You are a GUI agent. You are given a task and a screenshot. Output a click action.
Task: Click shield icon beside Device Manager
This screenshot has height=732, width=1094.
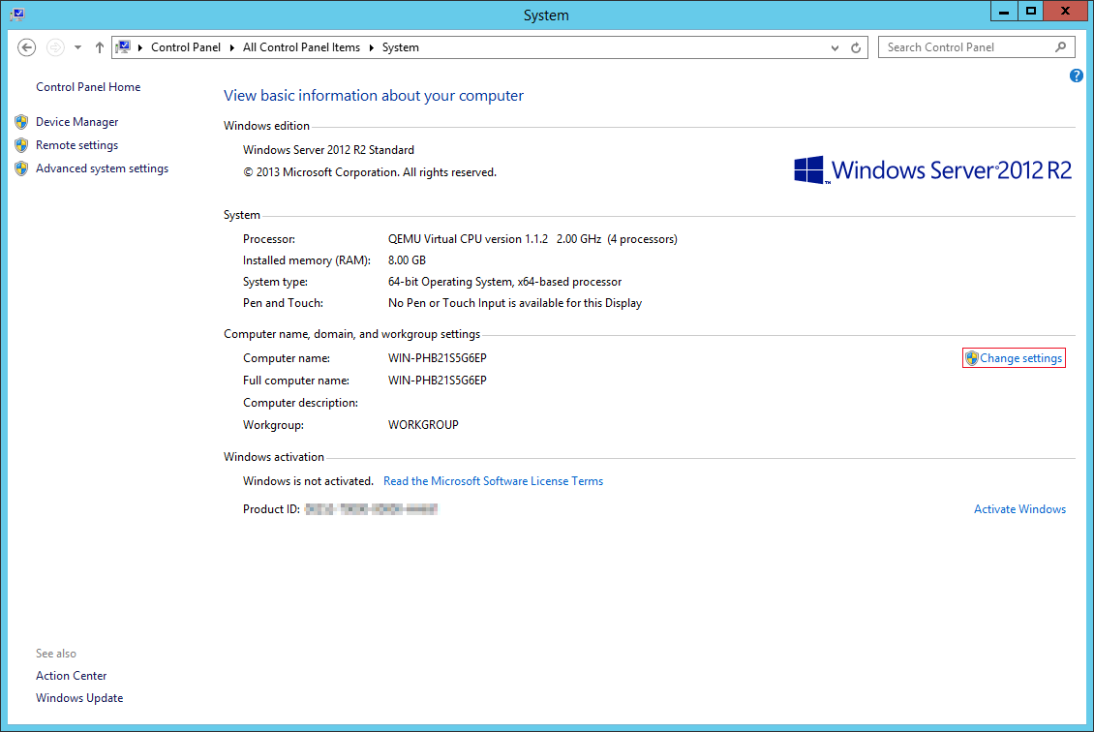[x=21, y=121]
